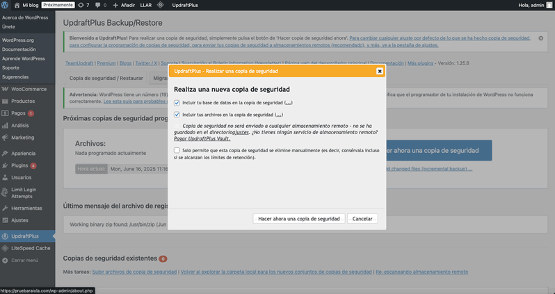Open Aprende WordPress menu item
This screenshot has height=294, width=555.
tap(24, 58)
